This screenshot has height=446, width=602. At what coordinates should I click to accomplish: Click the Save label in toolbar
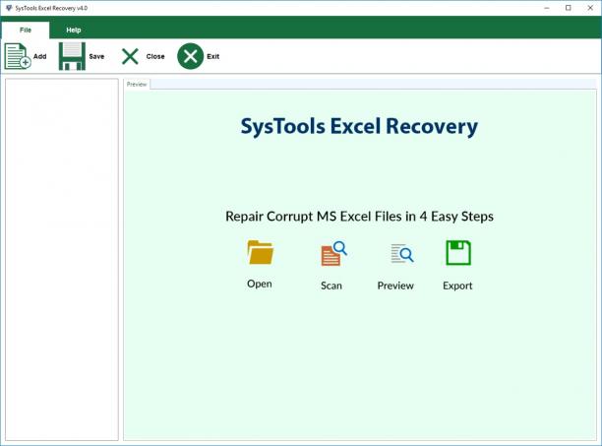pyautogui.click(x=96, y=56)
